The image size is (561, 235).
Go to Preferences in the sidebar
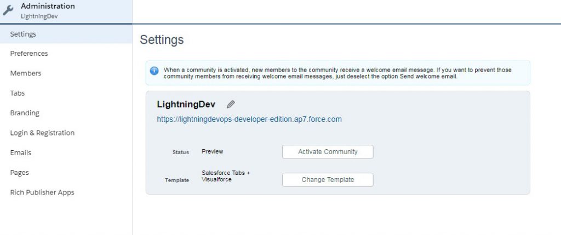point(29,54)
